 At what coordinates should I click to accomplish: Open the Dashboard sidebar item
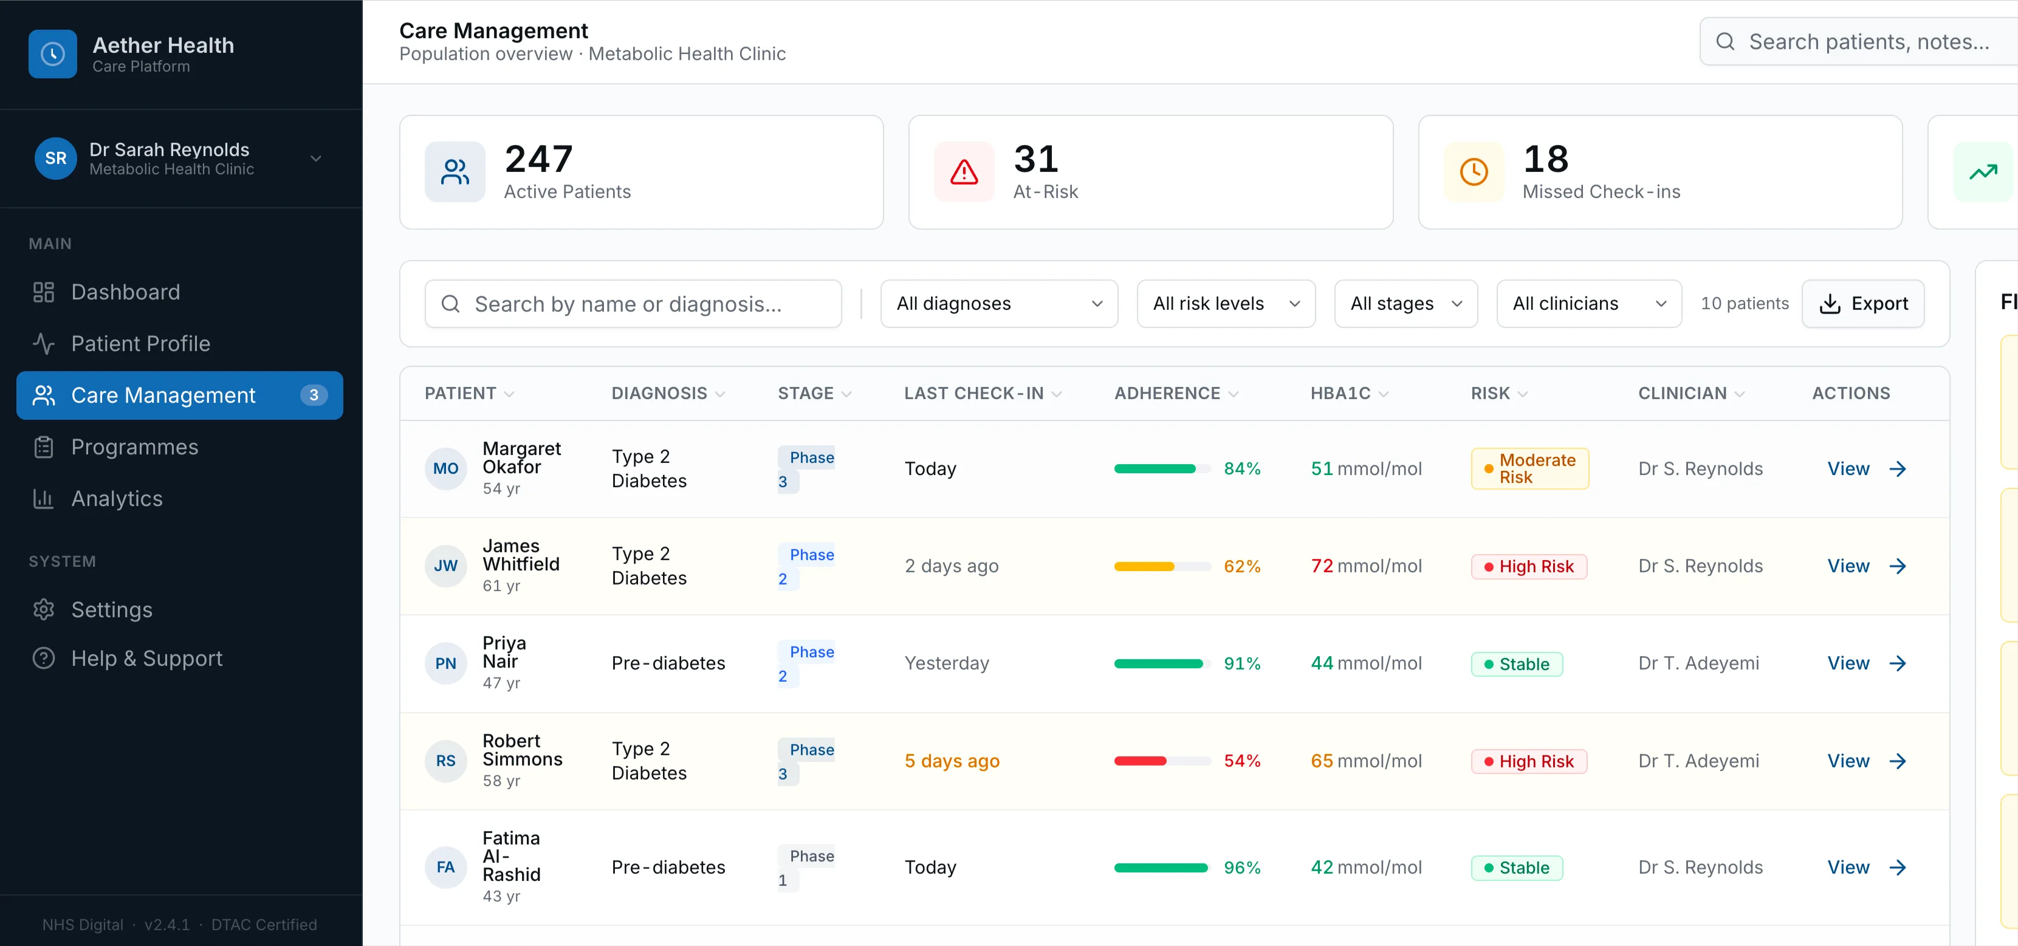point(125,292)
